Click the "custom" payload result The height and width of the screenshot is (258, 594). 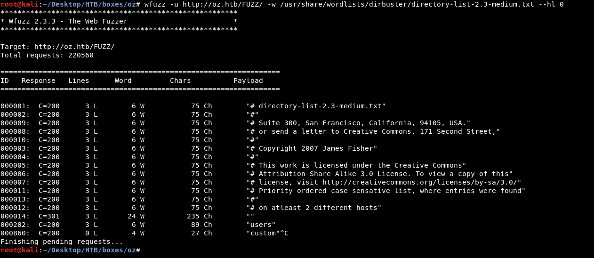click(x=263, y=233)
